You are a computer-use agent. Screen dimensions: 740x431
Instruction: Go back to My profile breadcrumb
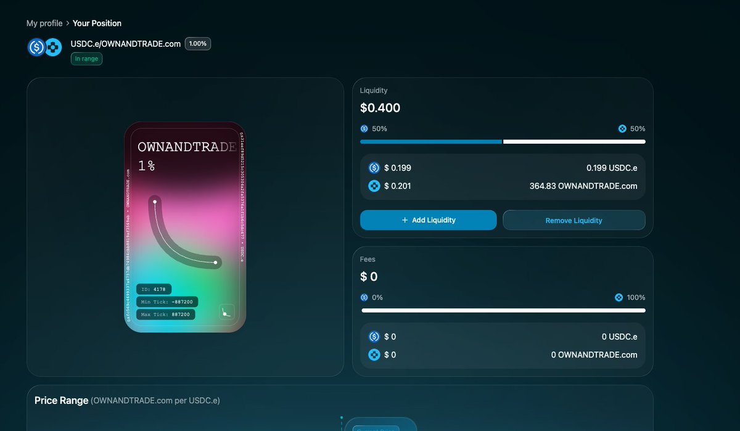(x=44, y=23)
